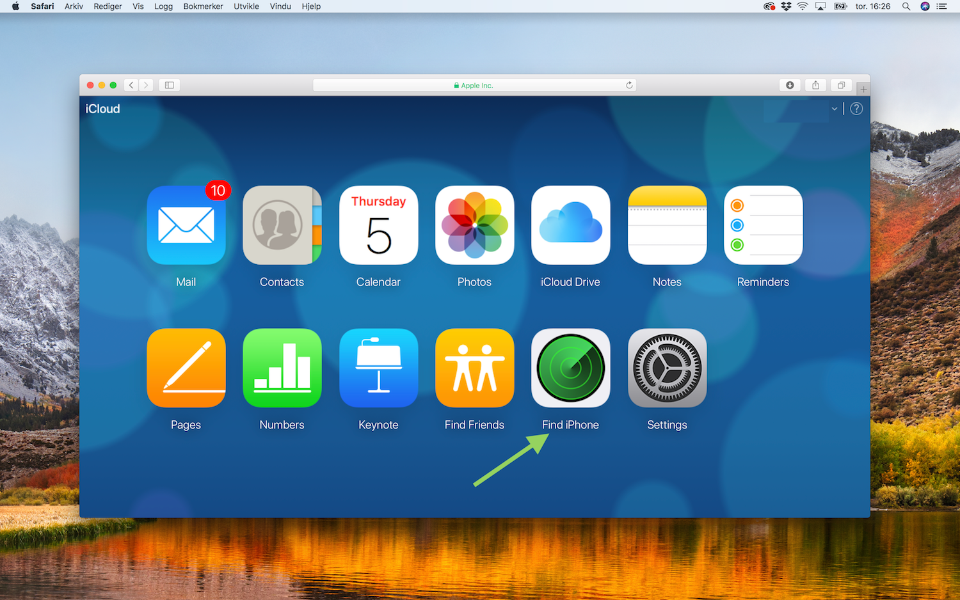Open the Find iPhone radar icon
960x600 pixels.
coord(571,368)
